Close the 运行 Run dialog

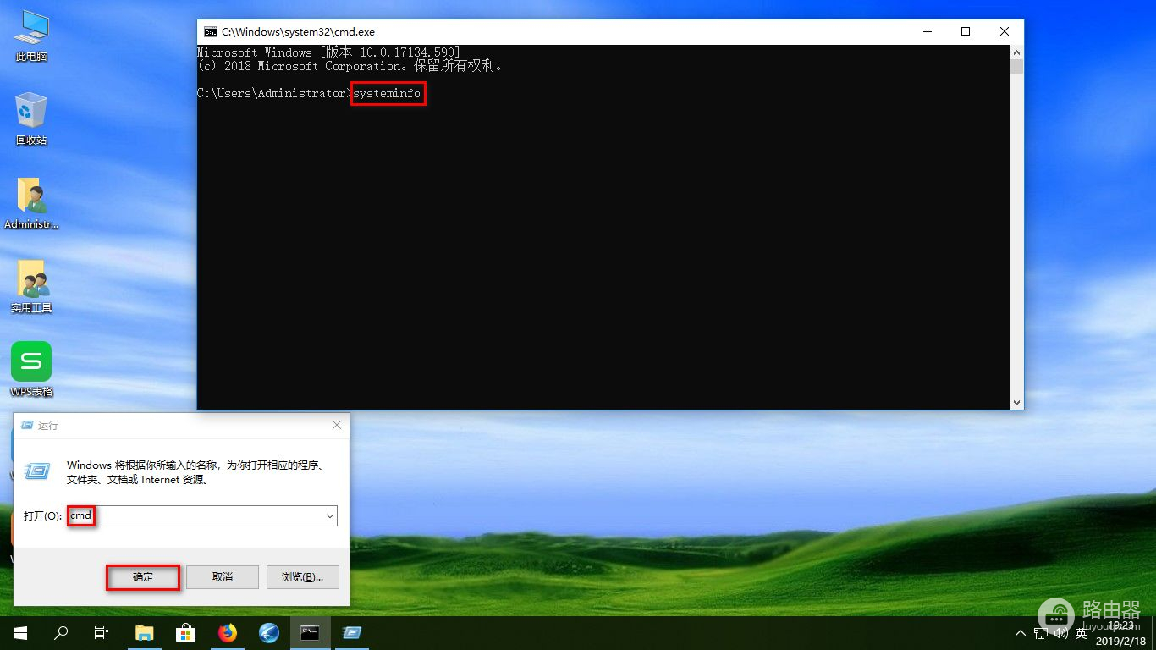click(x=337, y=425)
